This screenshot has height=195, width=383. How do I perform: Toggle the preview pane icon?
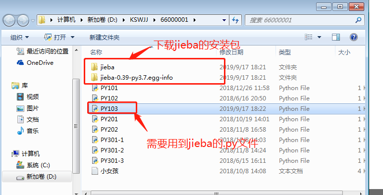336,37
